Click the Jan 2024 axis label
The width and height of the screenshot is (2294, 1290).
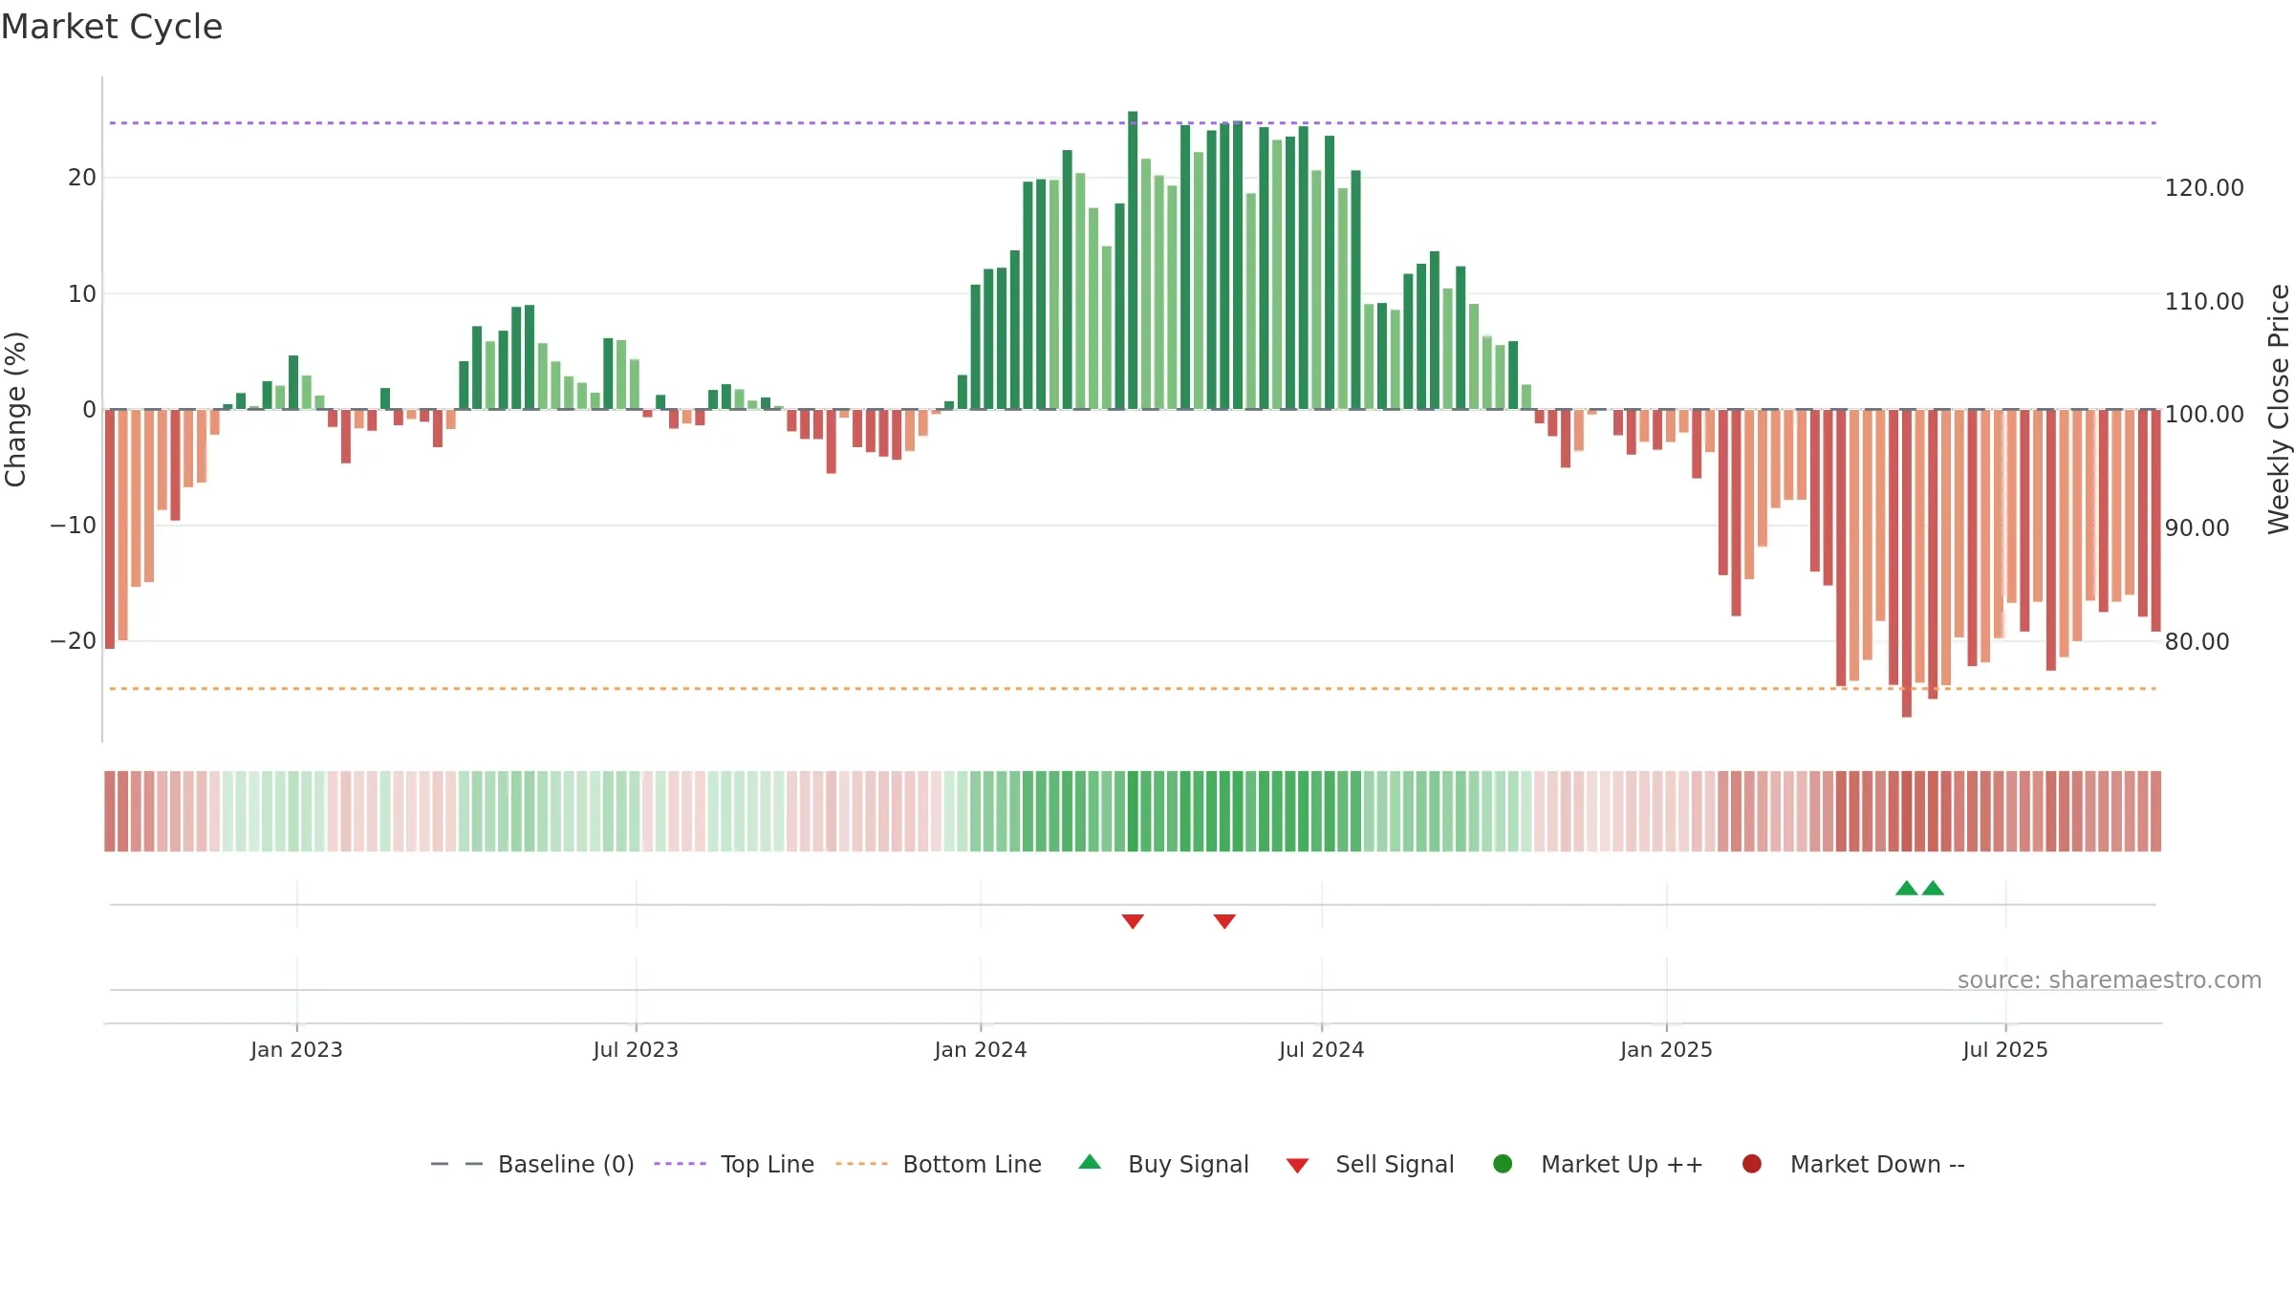(x=981, y=1049)
